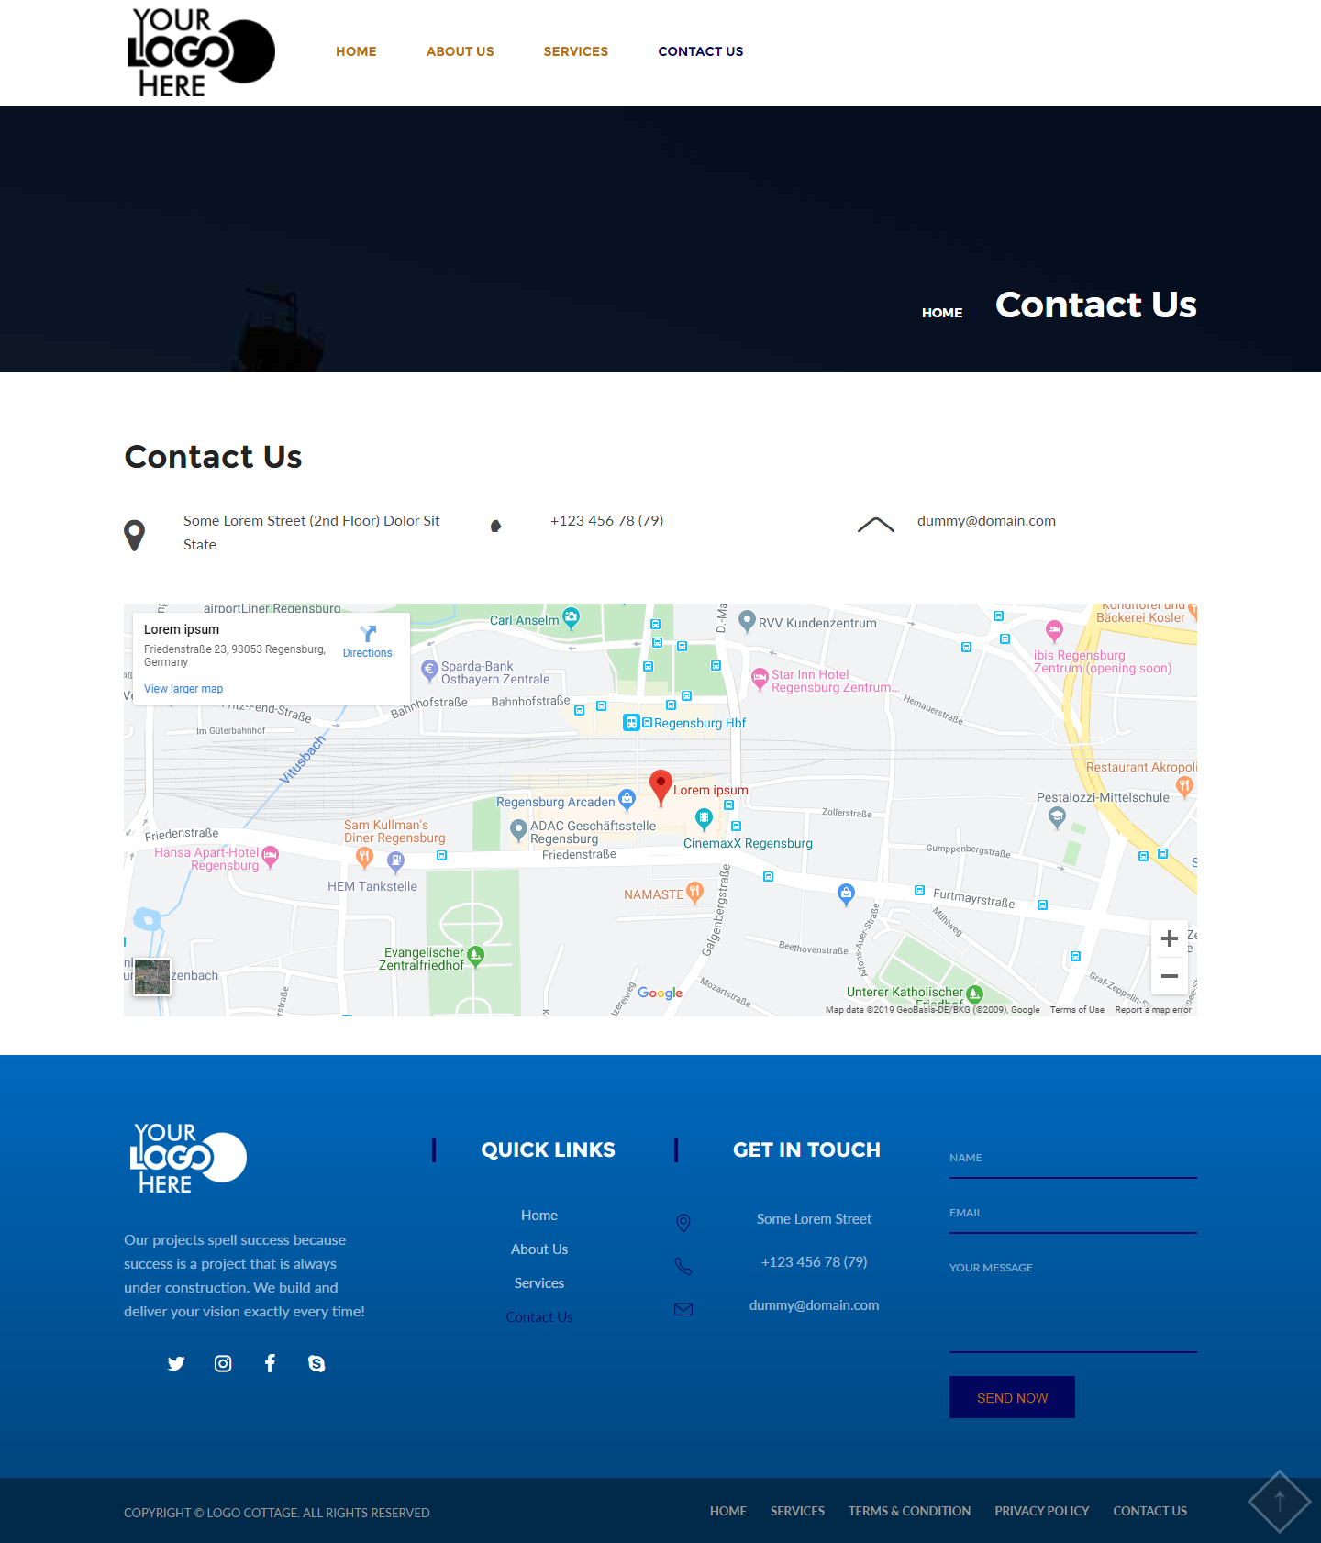Go to Services in top navigation
This screenshot has width=1321, height=1543.
[x=575, y=51]
